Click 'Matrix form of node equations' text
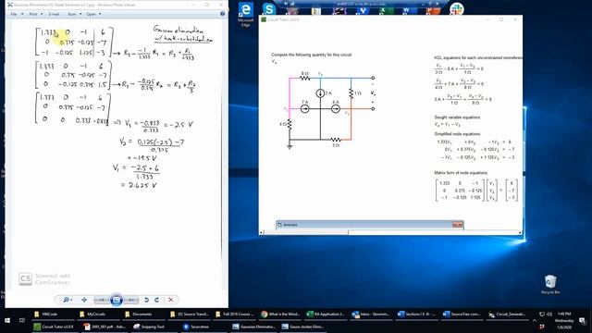592x333 pixels. point(461,173)
